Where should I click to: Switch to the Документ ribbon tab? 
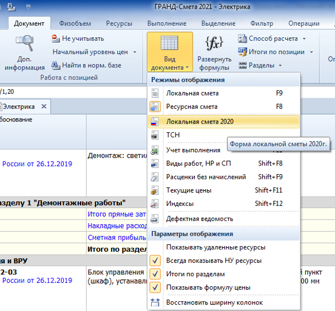pos(29,24)
